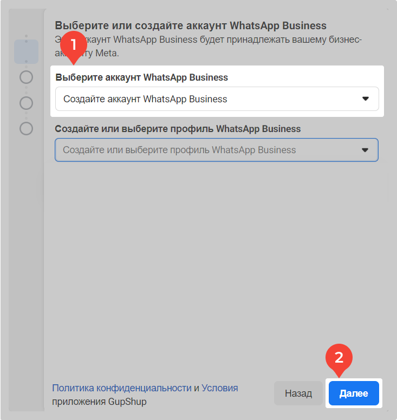Click the 'Выберите аккаунт WhatsApp Business' label
Viewport: 397px width, 420px height.
coord(142,77)
